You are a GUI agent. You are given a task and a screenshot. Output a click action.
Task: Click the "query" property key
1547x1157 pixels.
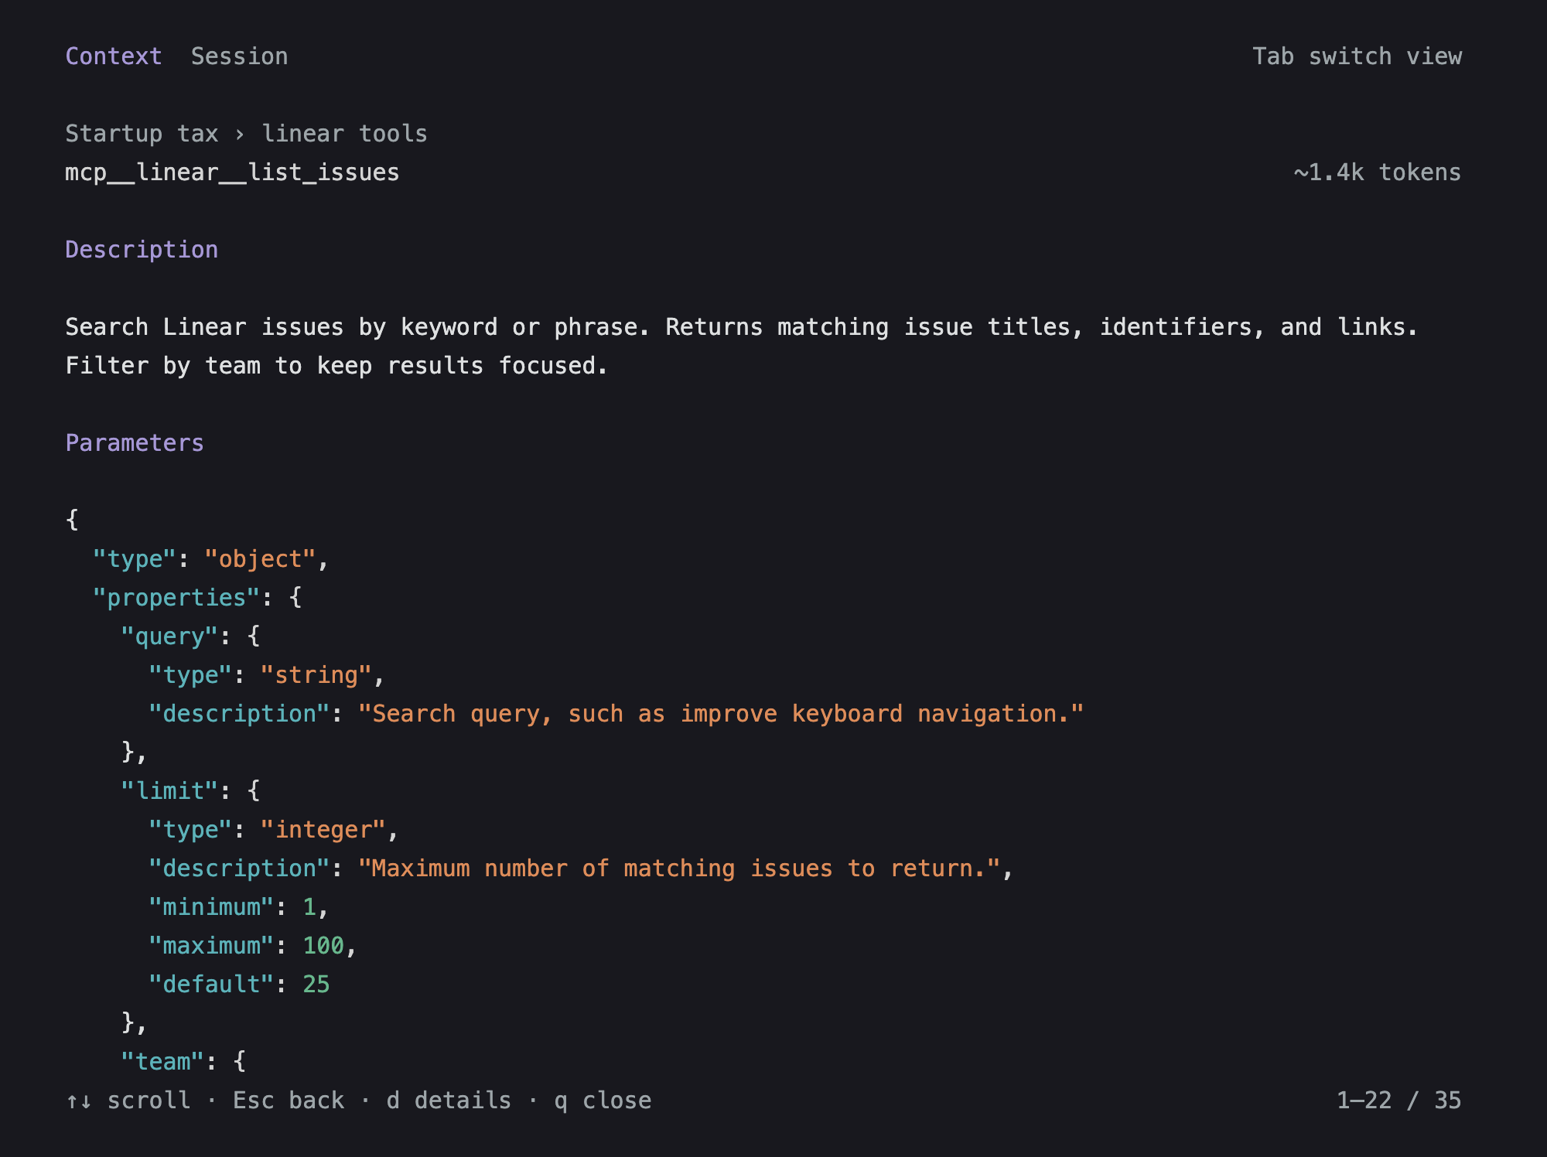[x=169, y=637]
